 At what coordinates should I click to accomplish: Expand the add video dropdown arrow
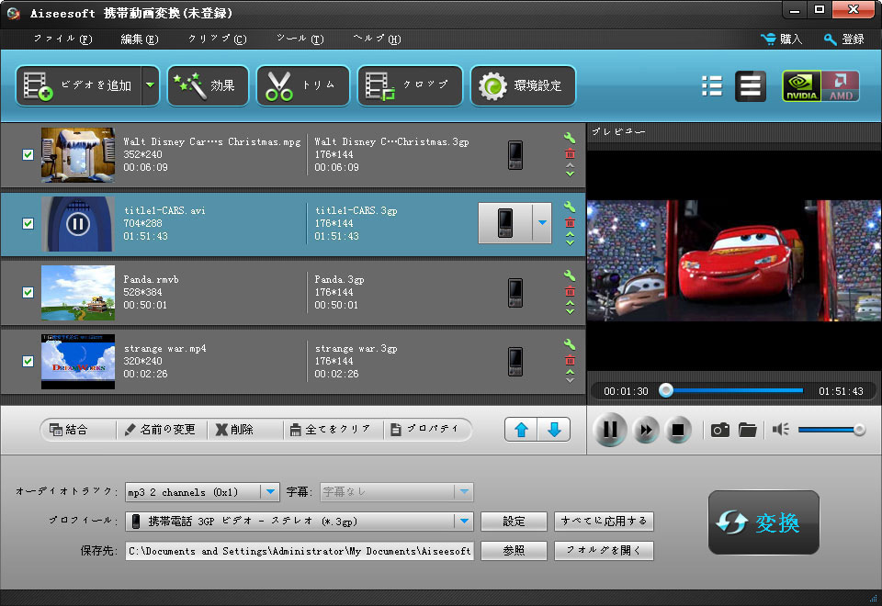click(x=150, y=86)
